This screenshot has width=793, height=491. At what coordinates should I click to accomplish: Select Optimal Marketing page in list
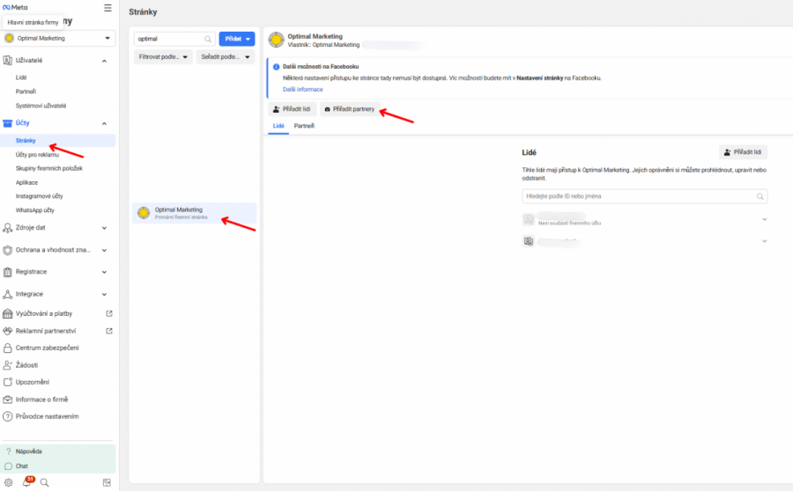pyautogui.click(x=194, y=213)
